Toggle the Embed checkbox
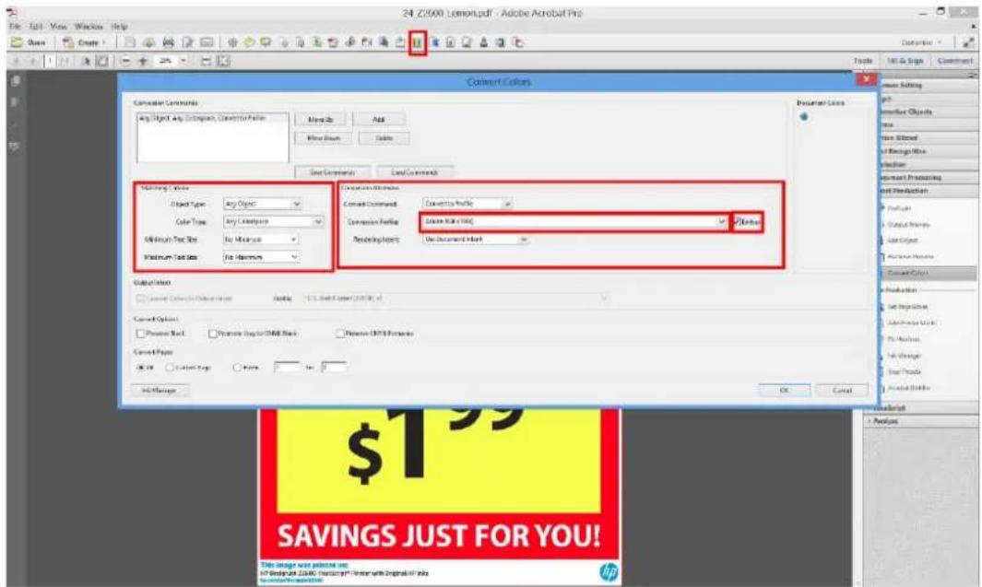982x587 pixels. [x=738, y=221]
